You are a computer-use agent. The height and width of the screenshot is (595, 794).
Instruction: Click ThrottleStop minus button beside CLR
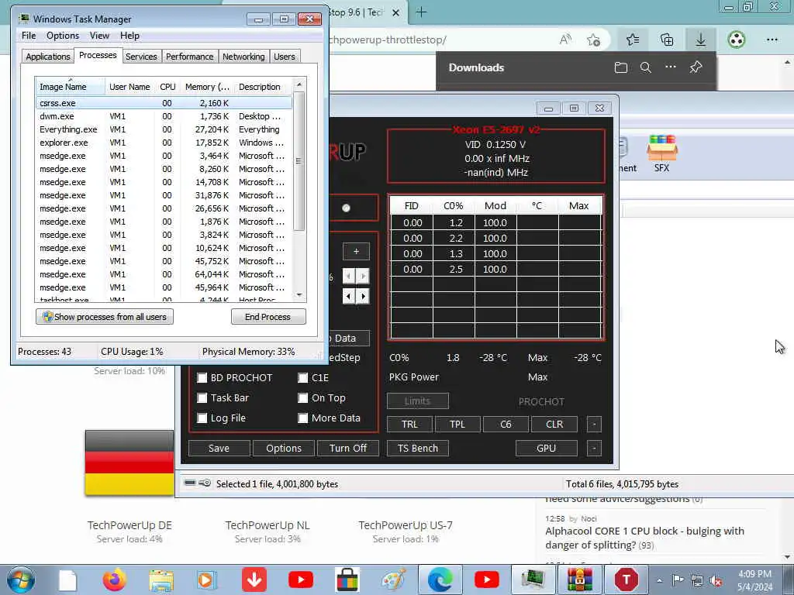click(x=594, y=424)
